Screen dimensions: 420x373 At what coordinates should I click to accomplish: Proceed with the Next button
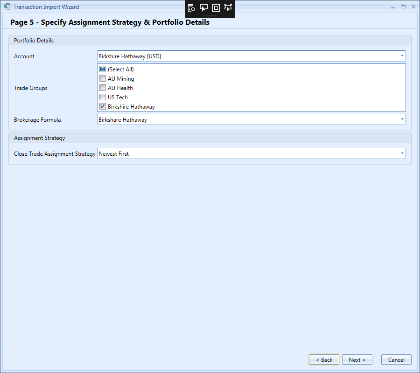pyautogui.click(x=357, y=359)
